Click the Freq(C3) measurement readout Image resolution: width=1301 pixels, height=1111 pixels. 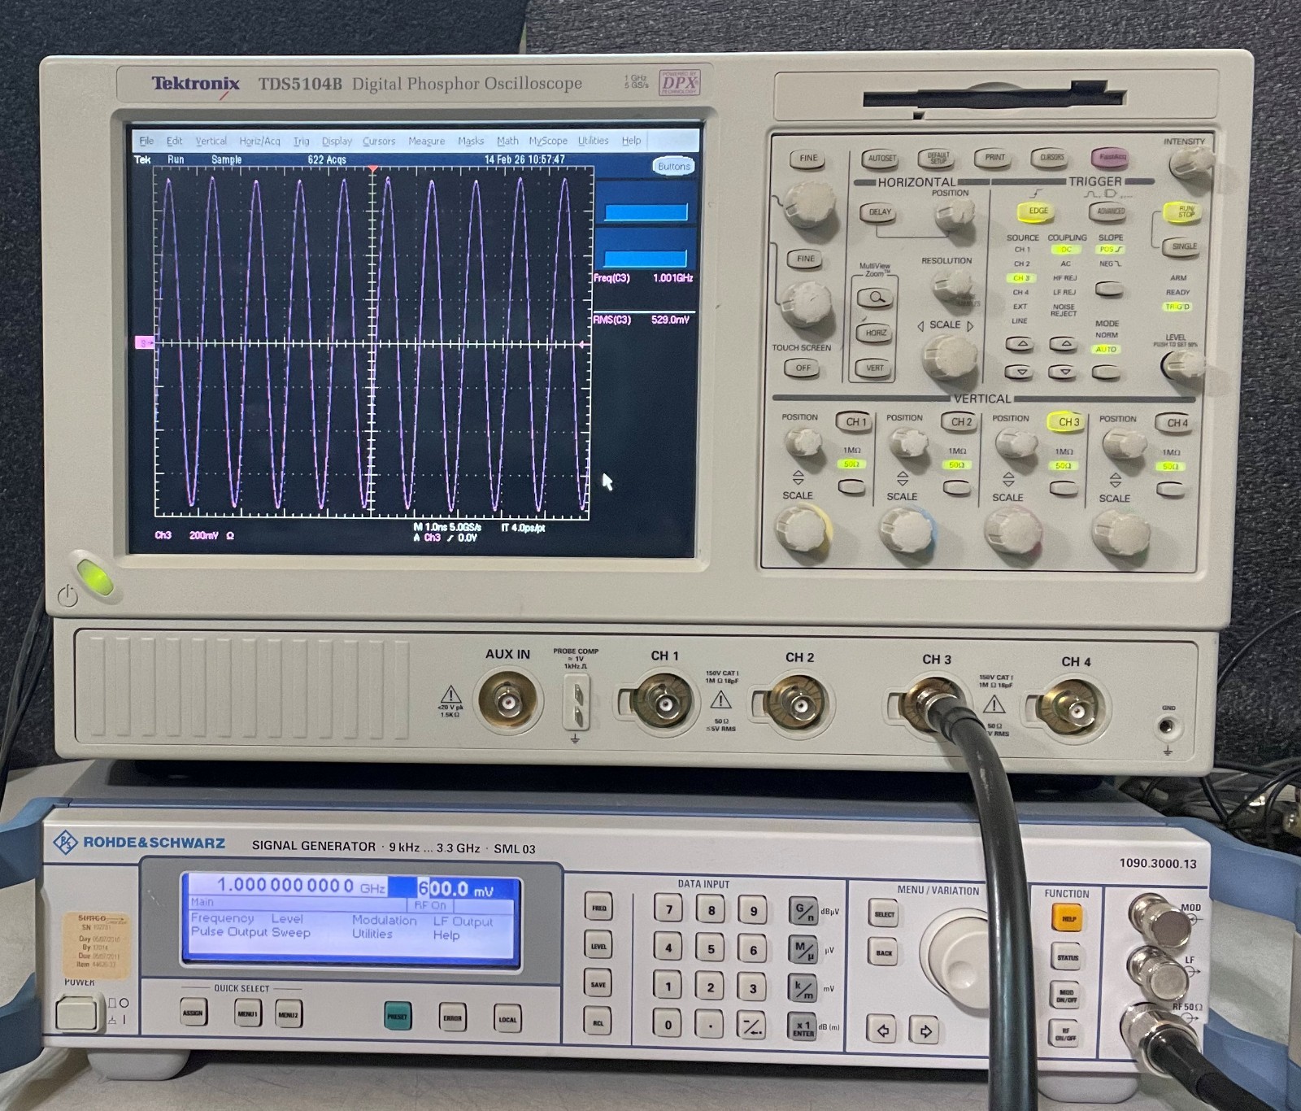coord(644,278)
